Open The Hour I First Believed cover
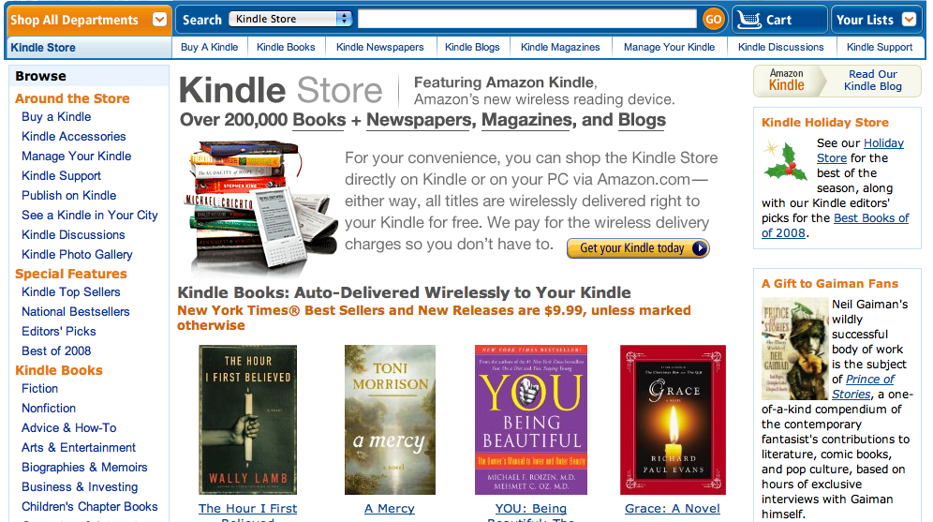Image resolution: width=933 pixels, height=522 pixels. pos(247,420)
